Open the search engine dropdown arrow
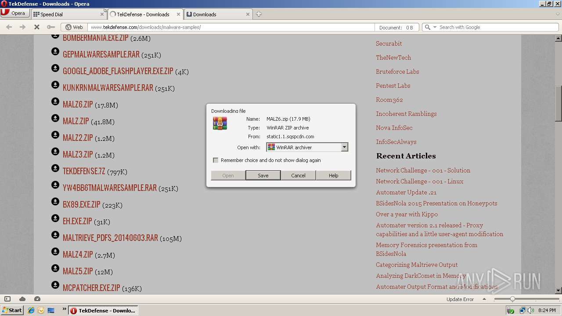 click(435, 27)
